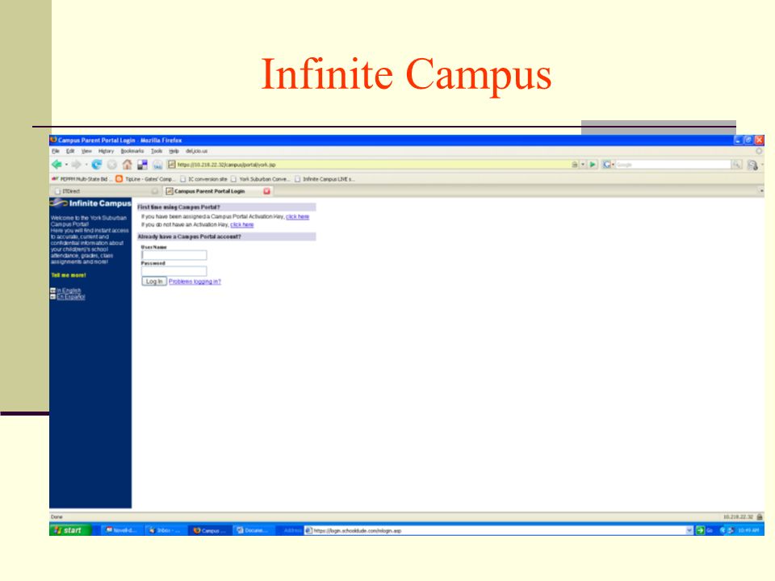Open the Edit menu

(70, 151)
